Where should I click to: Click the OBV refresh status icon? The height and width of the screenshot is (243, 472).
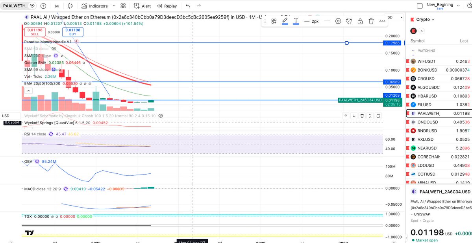pos(37,162)
